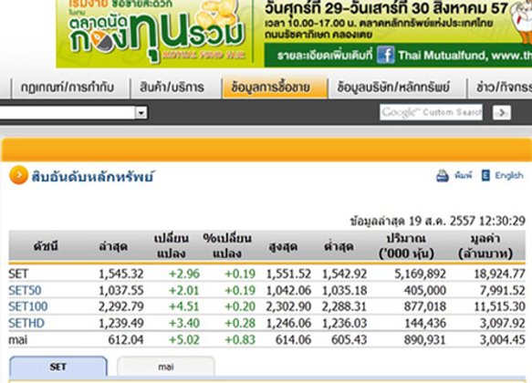Click the ล่าสุด column header
The width and height of the screenshot is (532, 383).
point(113,246)
